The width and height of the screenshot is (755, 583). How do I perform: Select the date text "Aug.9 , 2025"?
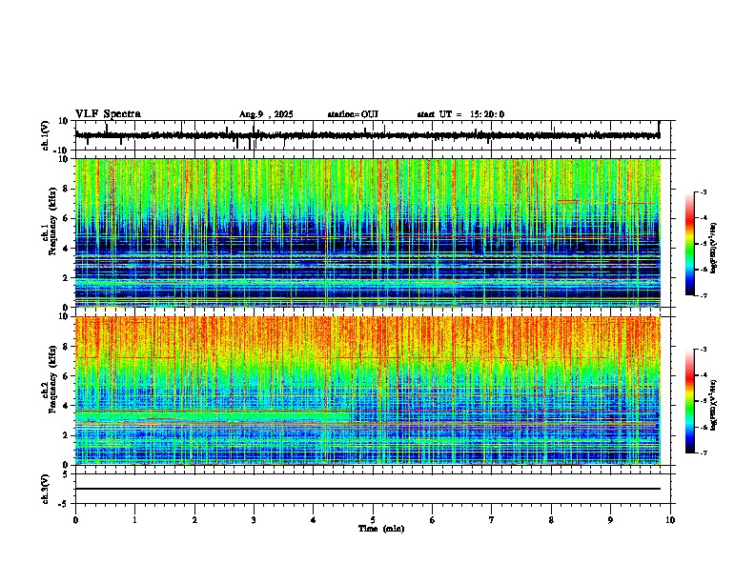coord(266,114)
